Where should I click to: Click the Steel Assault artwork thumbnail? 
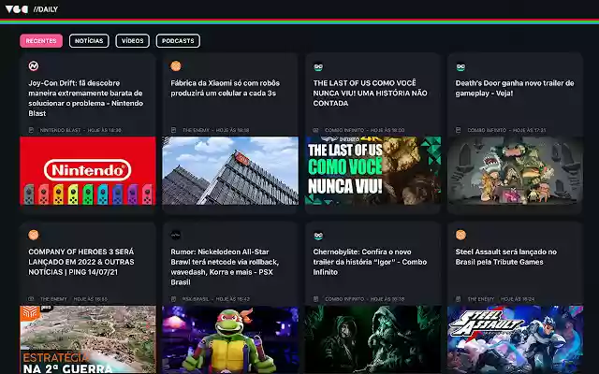pyautogui.click(x=516, y=339)
